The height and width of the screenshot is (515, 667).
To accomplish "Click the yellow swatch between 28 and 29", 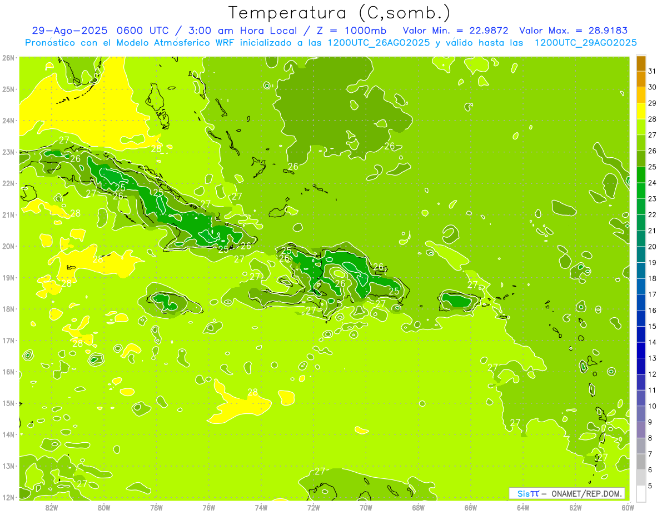I will 641,111.
